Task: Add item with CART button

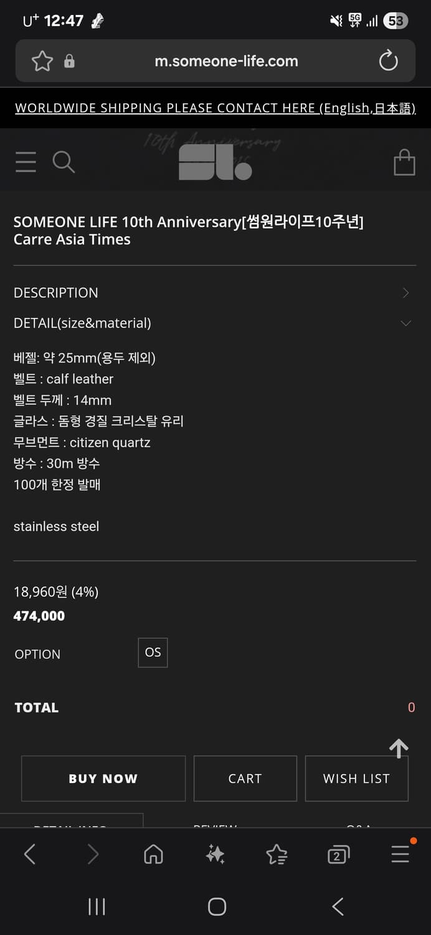Action: (x=245, y=779)
